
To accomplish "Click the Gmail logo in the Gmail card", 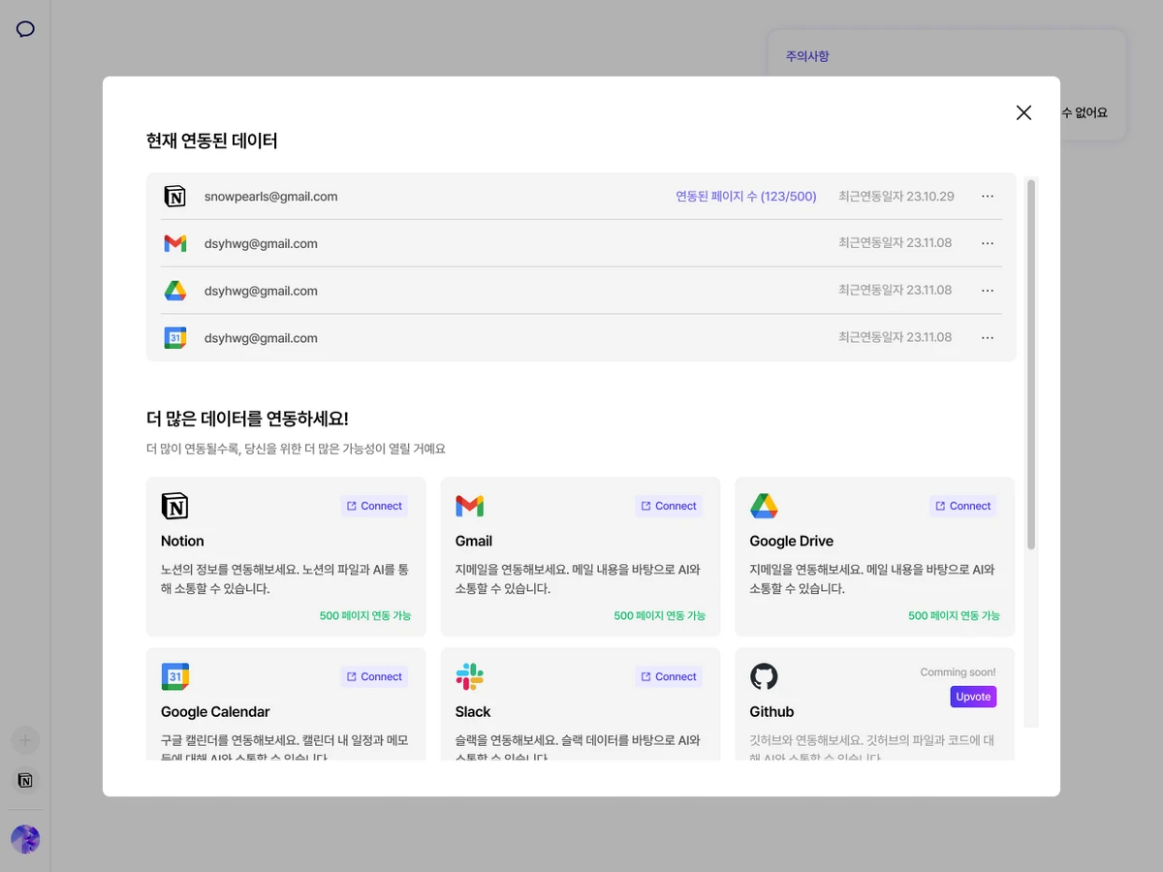I will coord(469,506).
